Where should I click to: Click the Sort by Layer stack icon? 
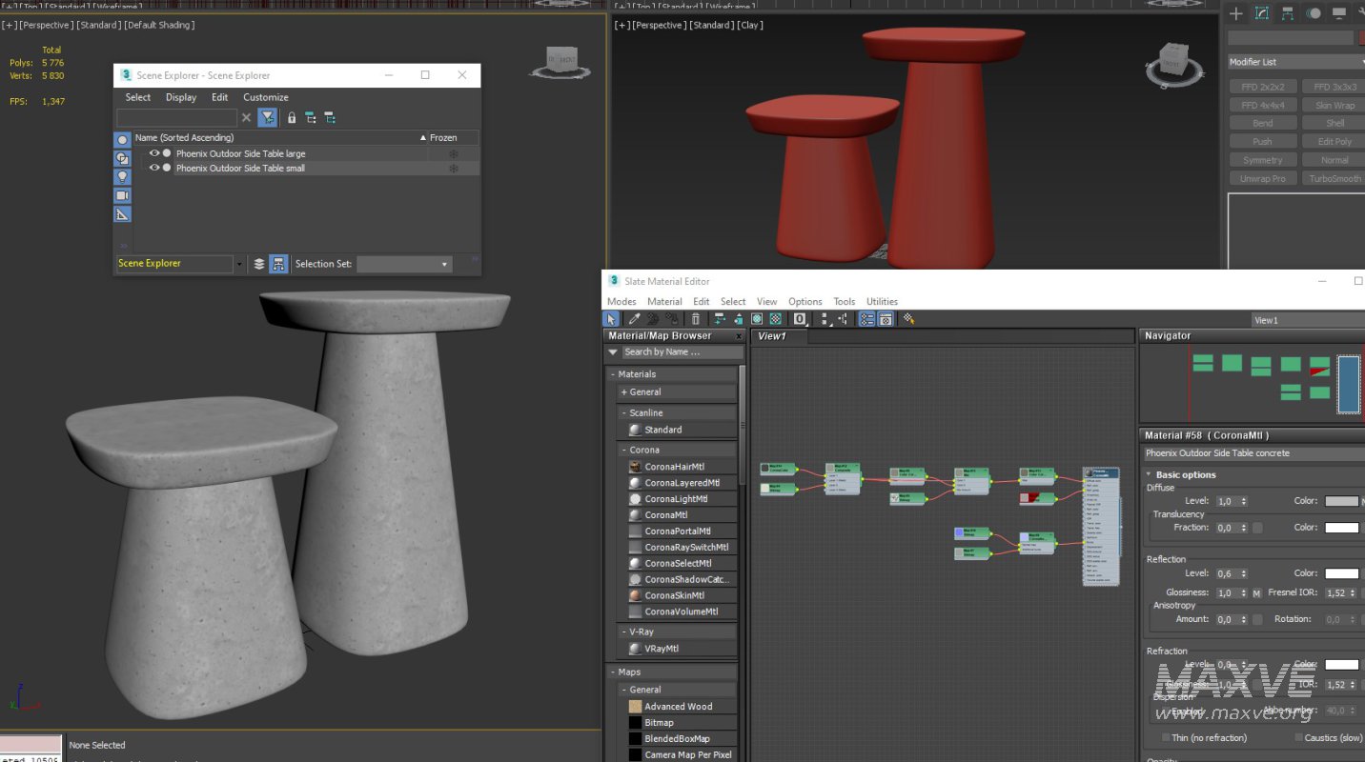(259, 264)
